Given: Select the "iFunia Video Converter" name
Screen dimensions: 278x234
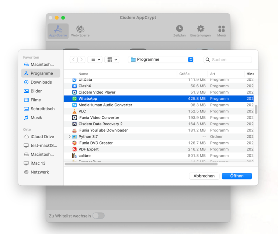Looking at the screenshot, I should pyautogui.click(x=99, y=118).
